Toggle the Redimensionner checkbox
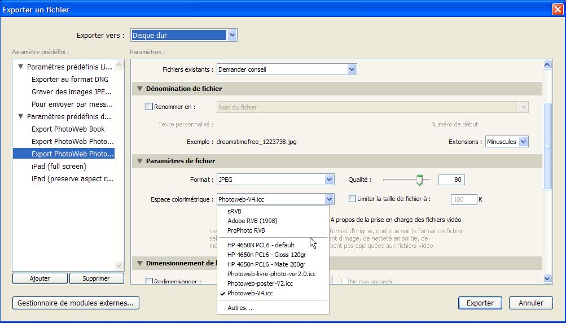The image size is (566, 323). click(x=149, y=281)
